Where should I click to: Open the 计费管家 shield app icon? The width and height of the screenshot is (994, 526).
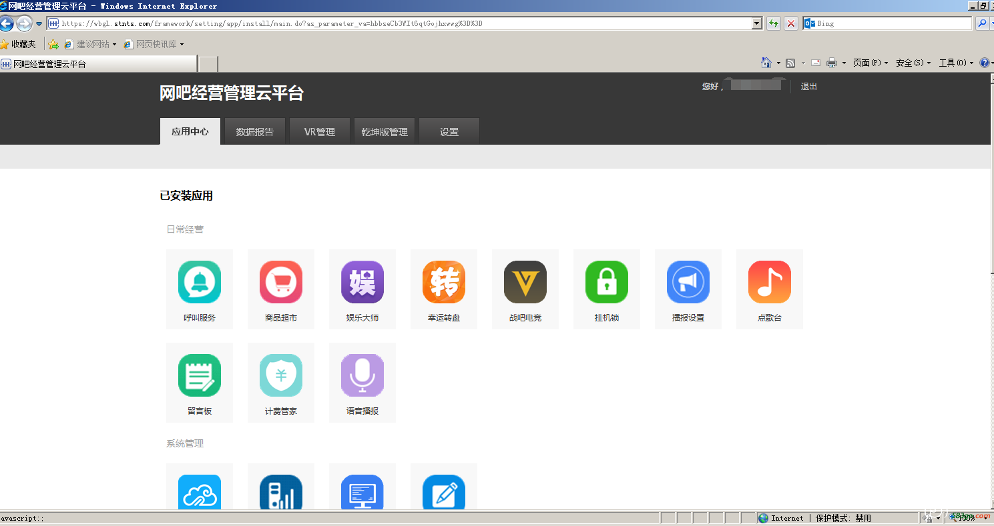pyautogui.click(x=281, y=375)
